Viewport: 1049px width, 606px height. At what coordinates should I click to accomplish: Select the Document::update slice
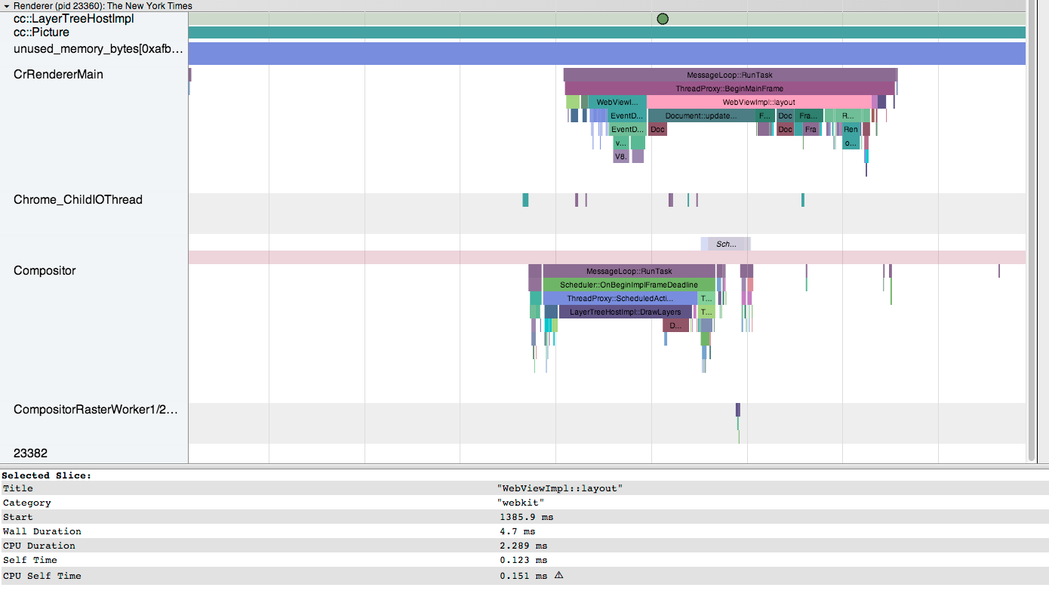(701, 116)
